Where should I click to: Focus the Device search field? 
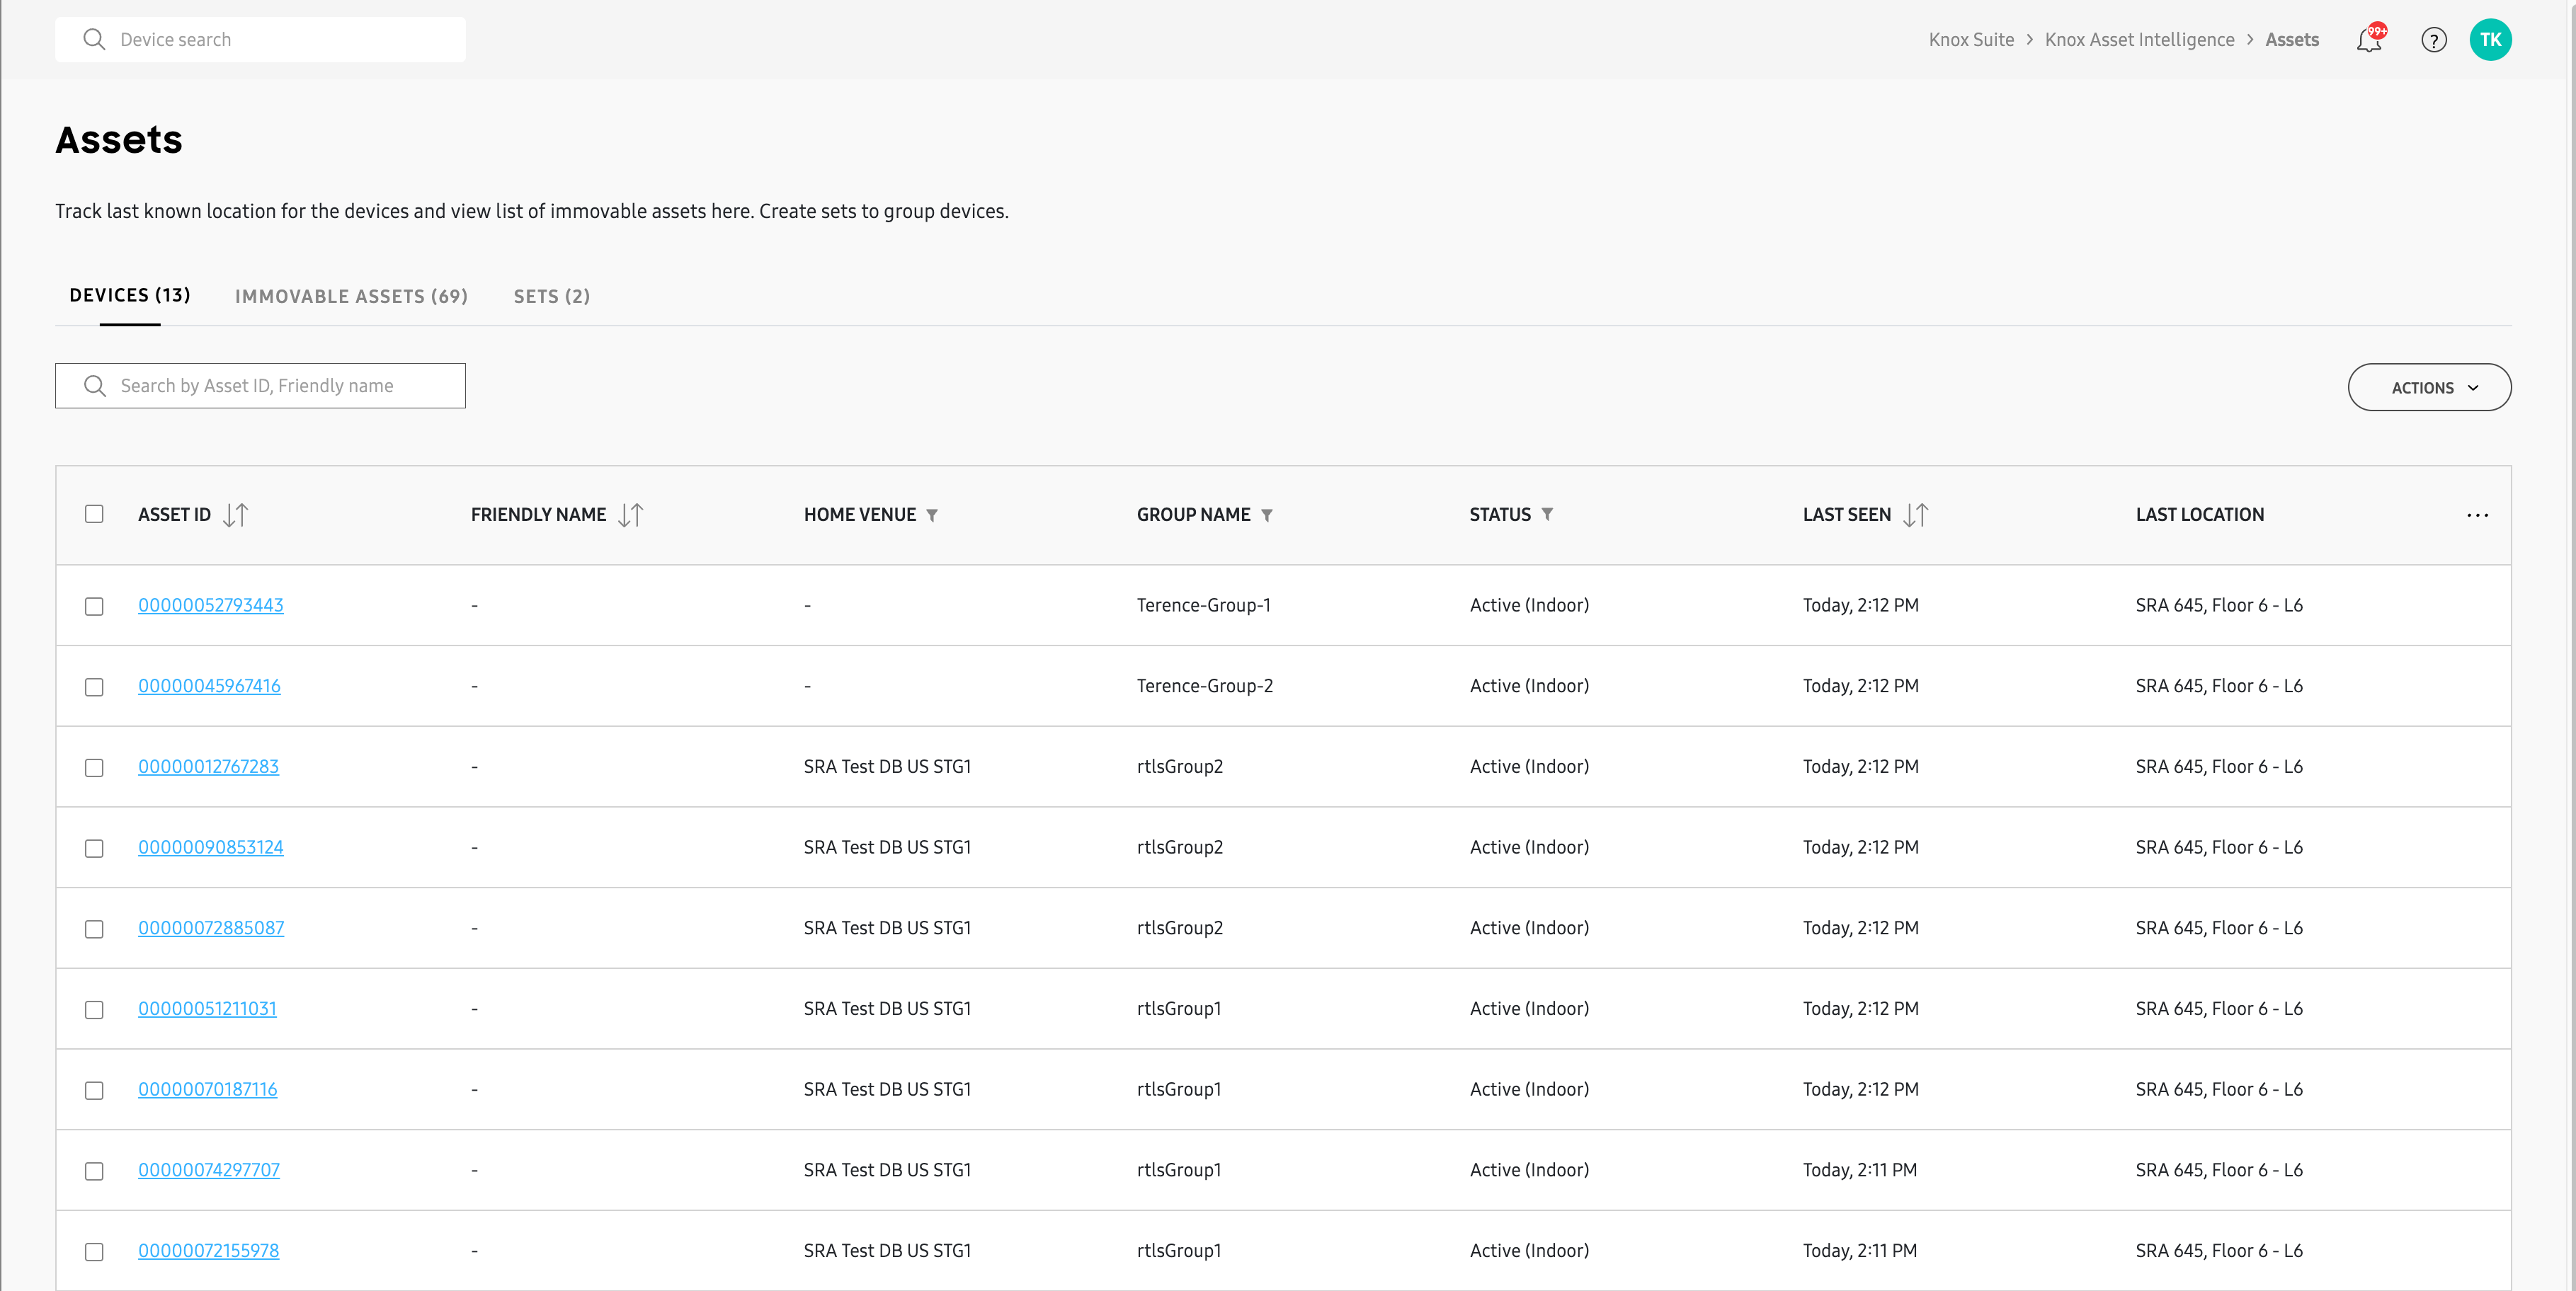coord(260,39)
